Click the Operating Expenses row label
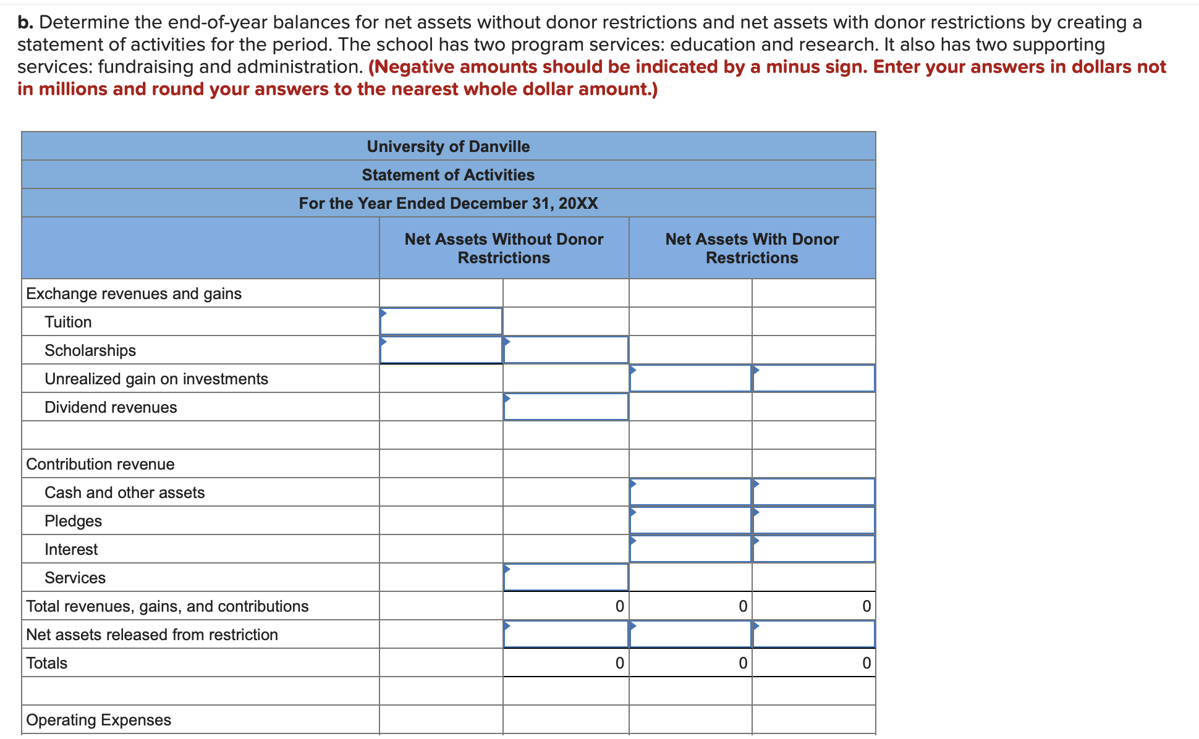 (x=98, y=720)
